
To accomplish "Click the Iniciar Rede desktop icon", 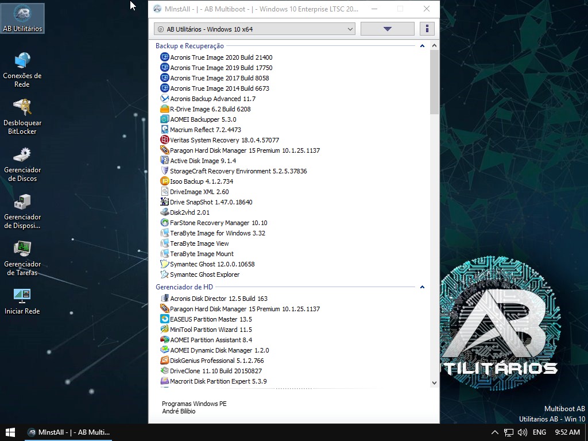I will pyautogui.click(x=22, y=301).
